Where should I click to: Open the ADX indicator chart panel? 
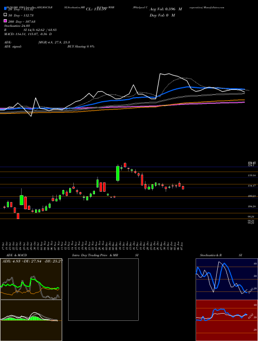pos(31,279)
